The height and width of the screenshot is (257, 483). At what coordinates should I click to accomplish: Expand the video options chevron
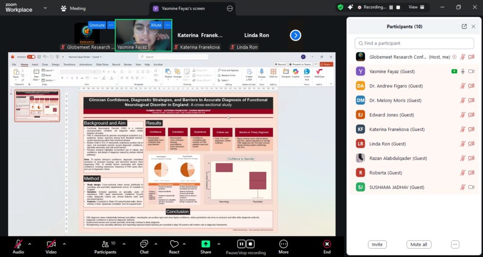[x=64, y=244]
